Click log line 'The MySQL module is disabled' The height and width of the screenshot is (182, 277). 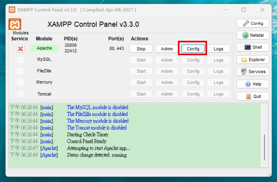[97, 107]
